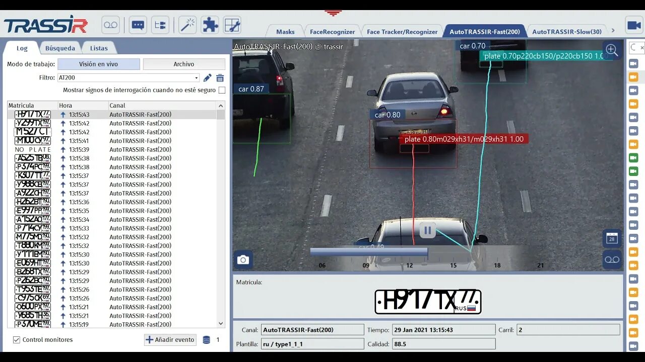
Task: Open the messages speech-bubble icon
Action: [138, 25]
